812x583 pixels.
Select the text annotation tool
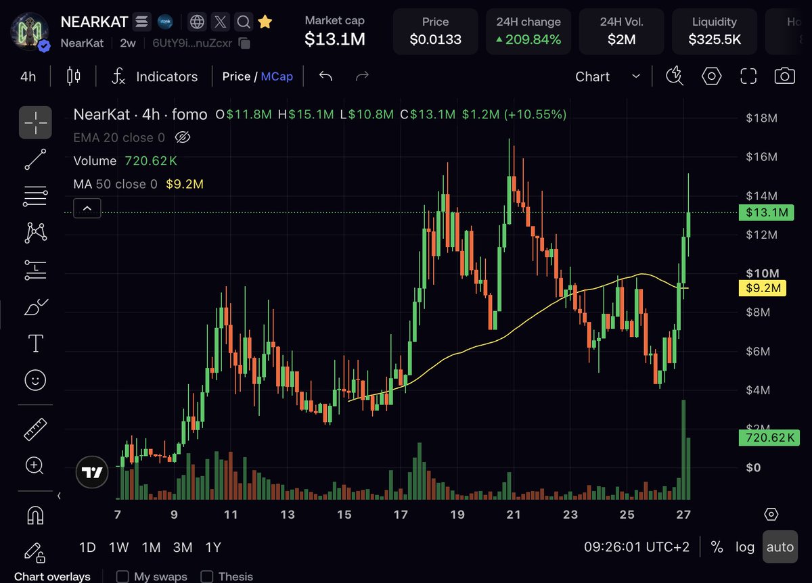tap(35, 343)
